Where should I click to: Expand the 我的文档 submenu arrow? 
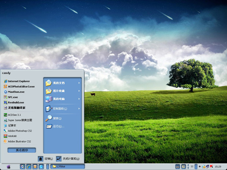[x=79, y=83]
